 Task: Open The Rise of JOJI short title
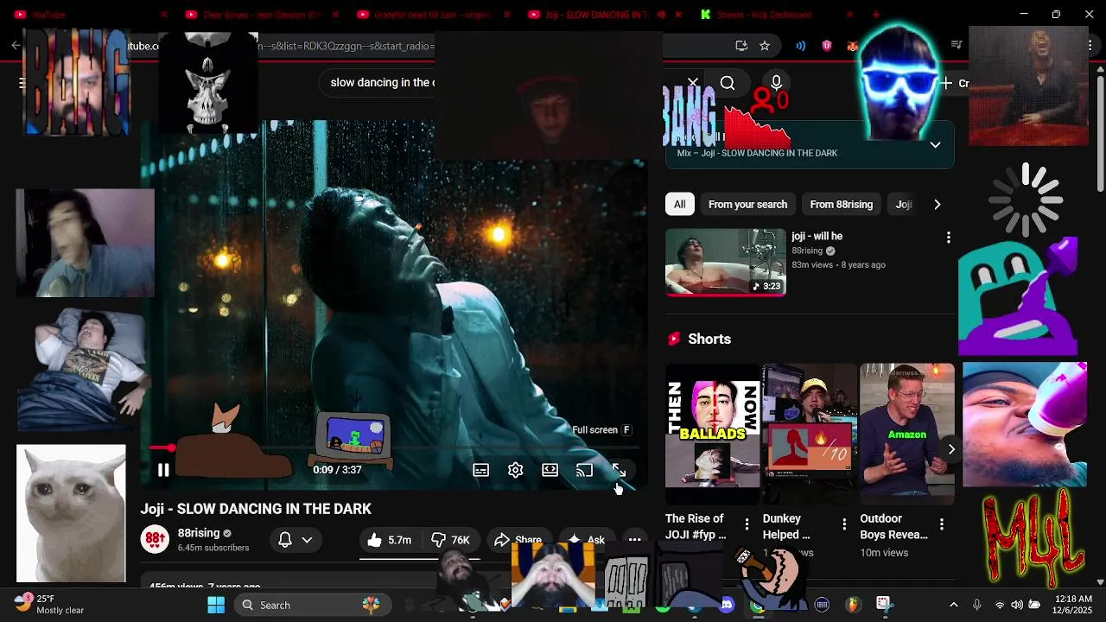(x=696, y=526)
